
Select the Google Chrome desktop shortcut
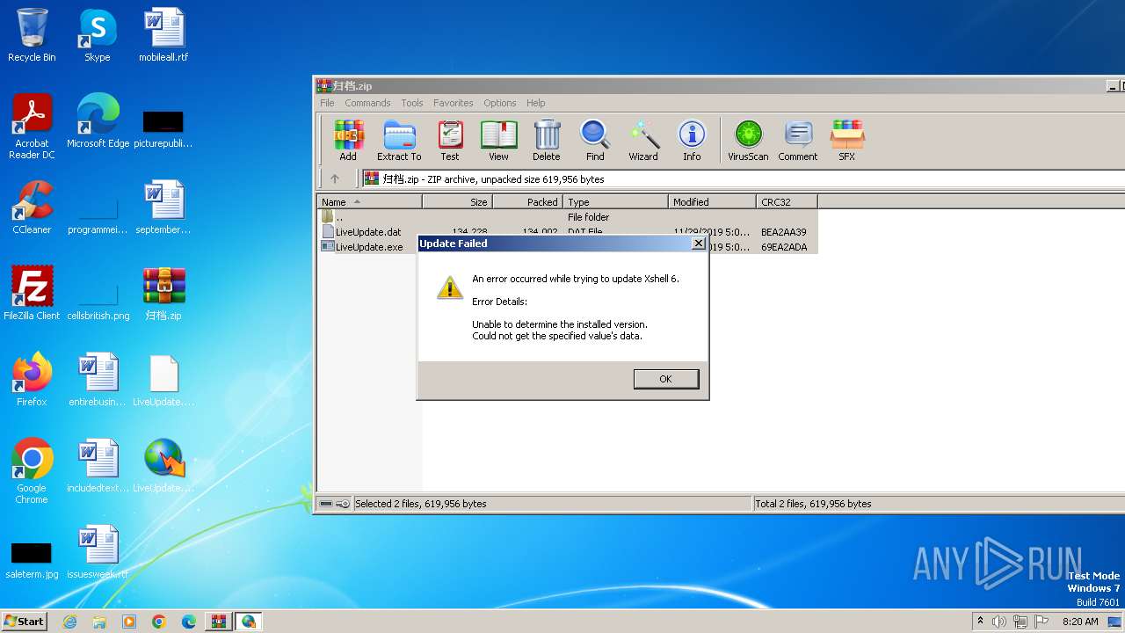click(32, 471)
